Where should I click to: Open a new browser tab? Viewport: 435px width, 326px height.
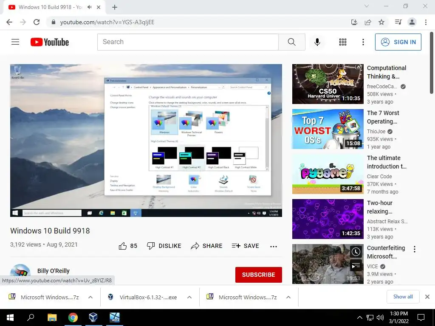coord(115,7)
